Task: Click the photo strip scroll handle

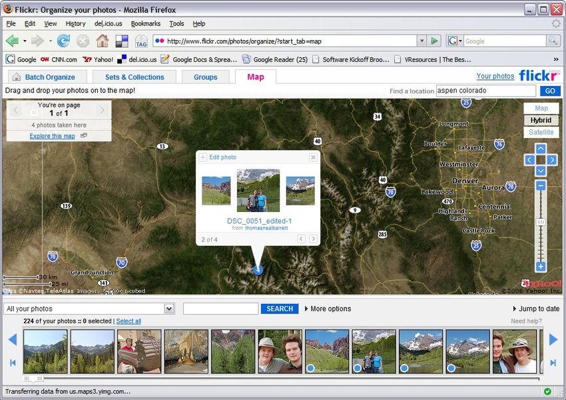Action: point(33,378)
